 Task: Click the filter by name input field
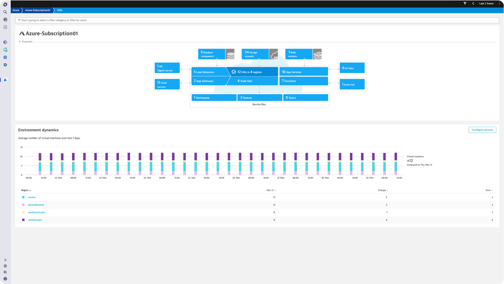[257, 20]
